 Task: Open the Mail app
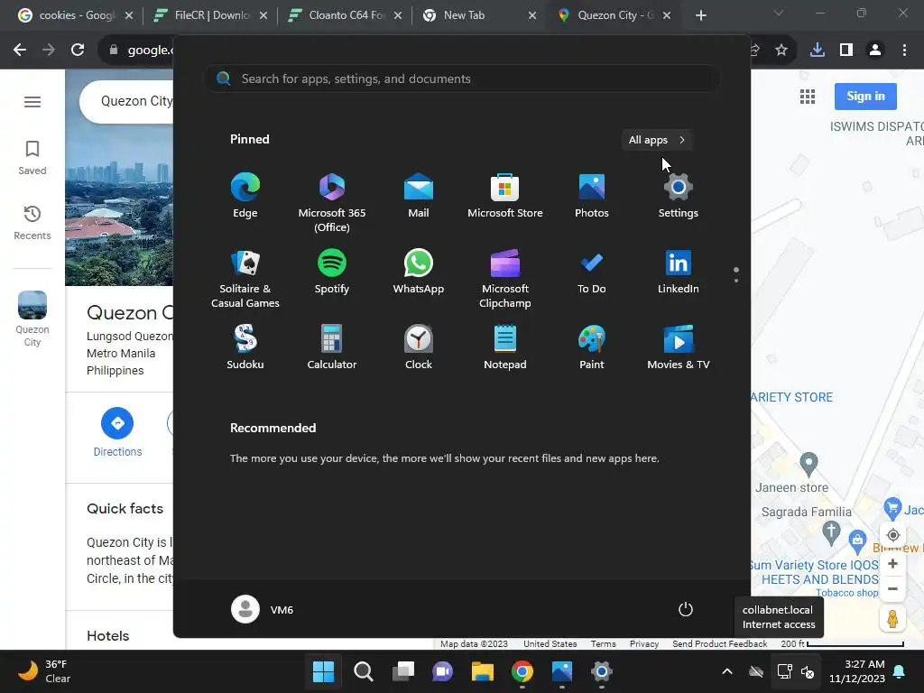tap(419, 196)
